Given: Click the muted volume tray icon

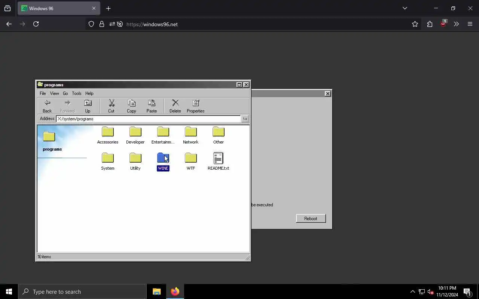Looking at the screenshot, I should [x=430, y=292].
